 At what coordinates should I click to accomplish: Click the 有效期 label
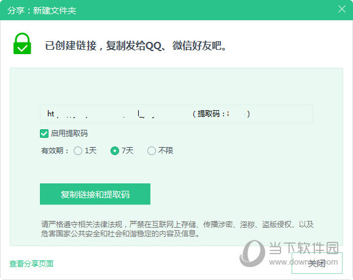pyautogui.click(x=55, y=151)
